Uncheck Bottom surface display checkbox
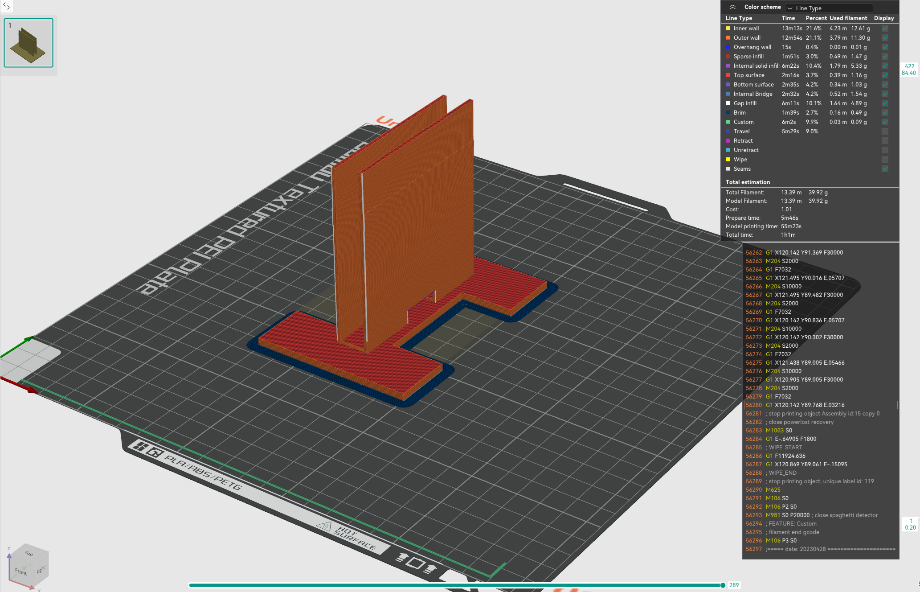This screenshot has height=592, width=920. [885, 85]
